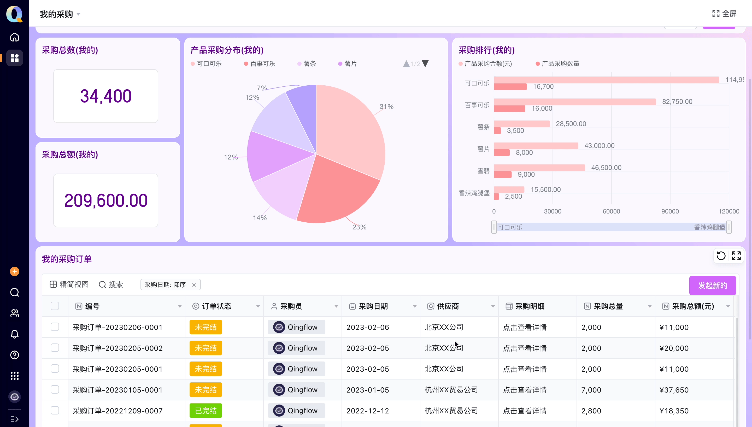Open 编号 column dropdown arrow
Screen dimensions: 752x427
coord(179,306)
